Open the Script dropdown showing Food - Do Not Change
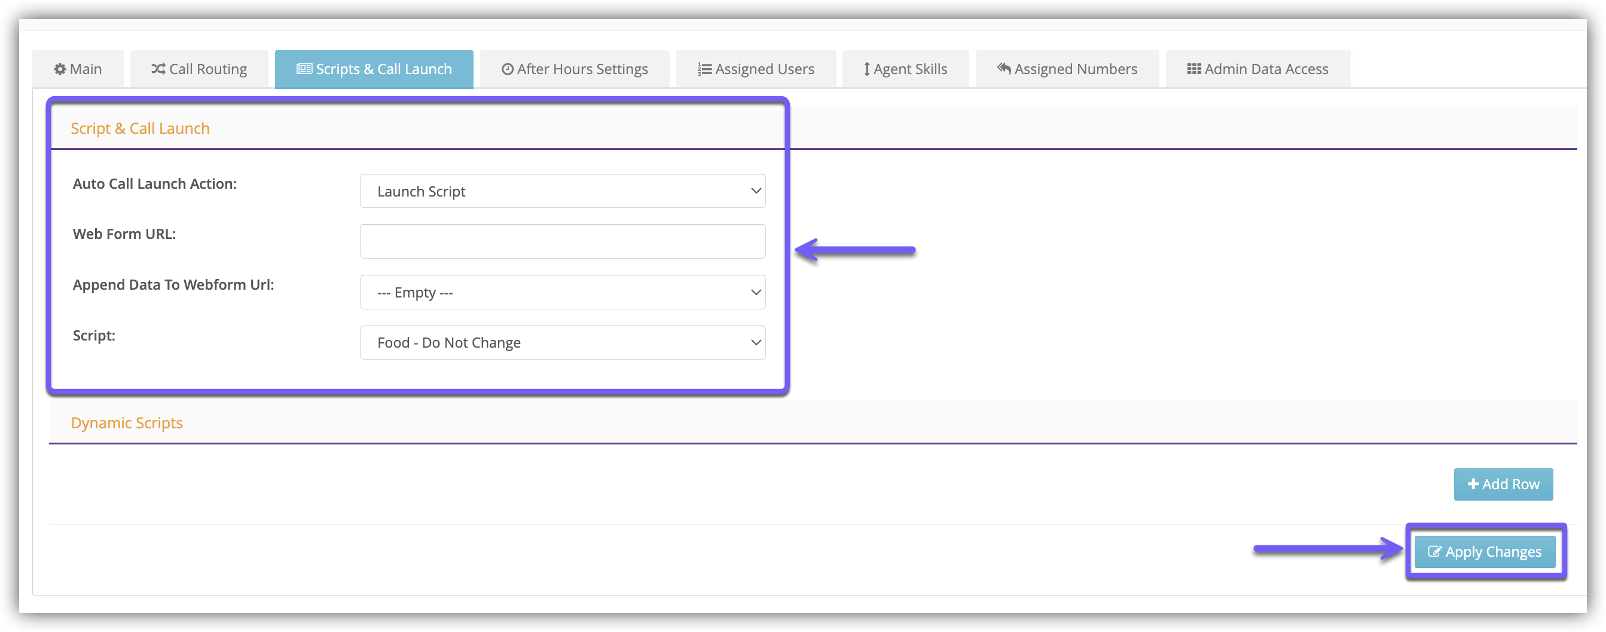The width and height of the screenshot is (1606, 632). 563,342
